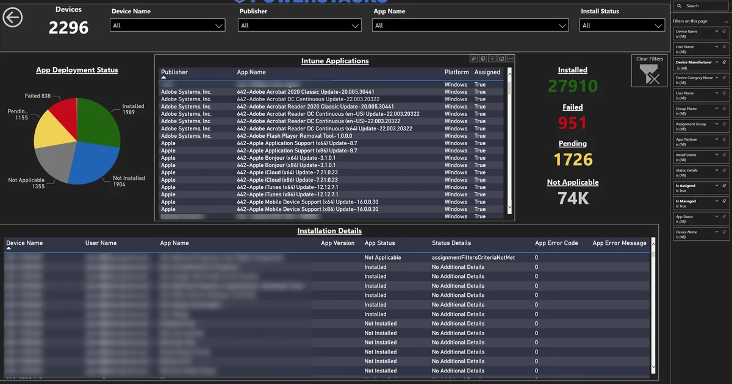Image resolution: width=732 pixels, height=384 pixels.
Task: Copy the Intune Applications visual
Action: [x=483, y=59]
